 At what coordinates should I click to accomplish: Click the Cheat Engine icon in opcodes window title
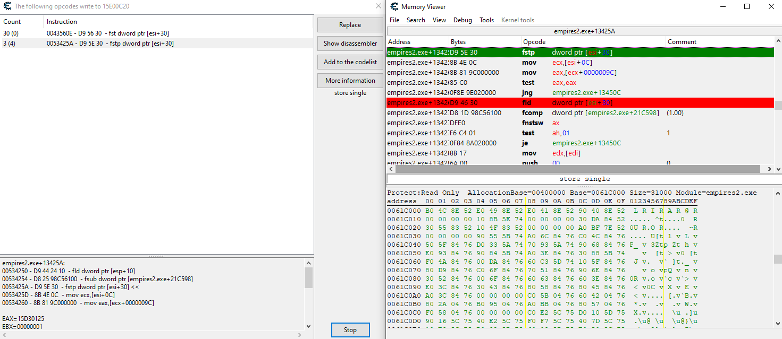tap(7, 6)
